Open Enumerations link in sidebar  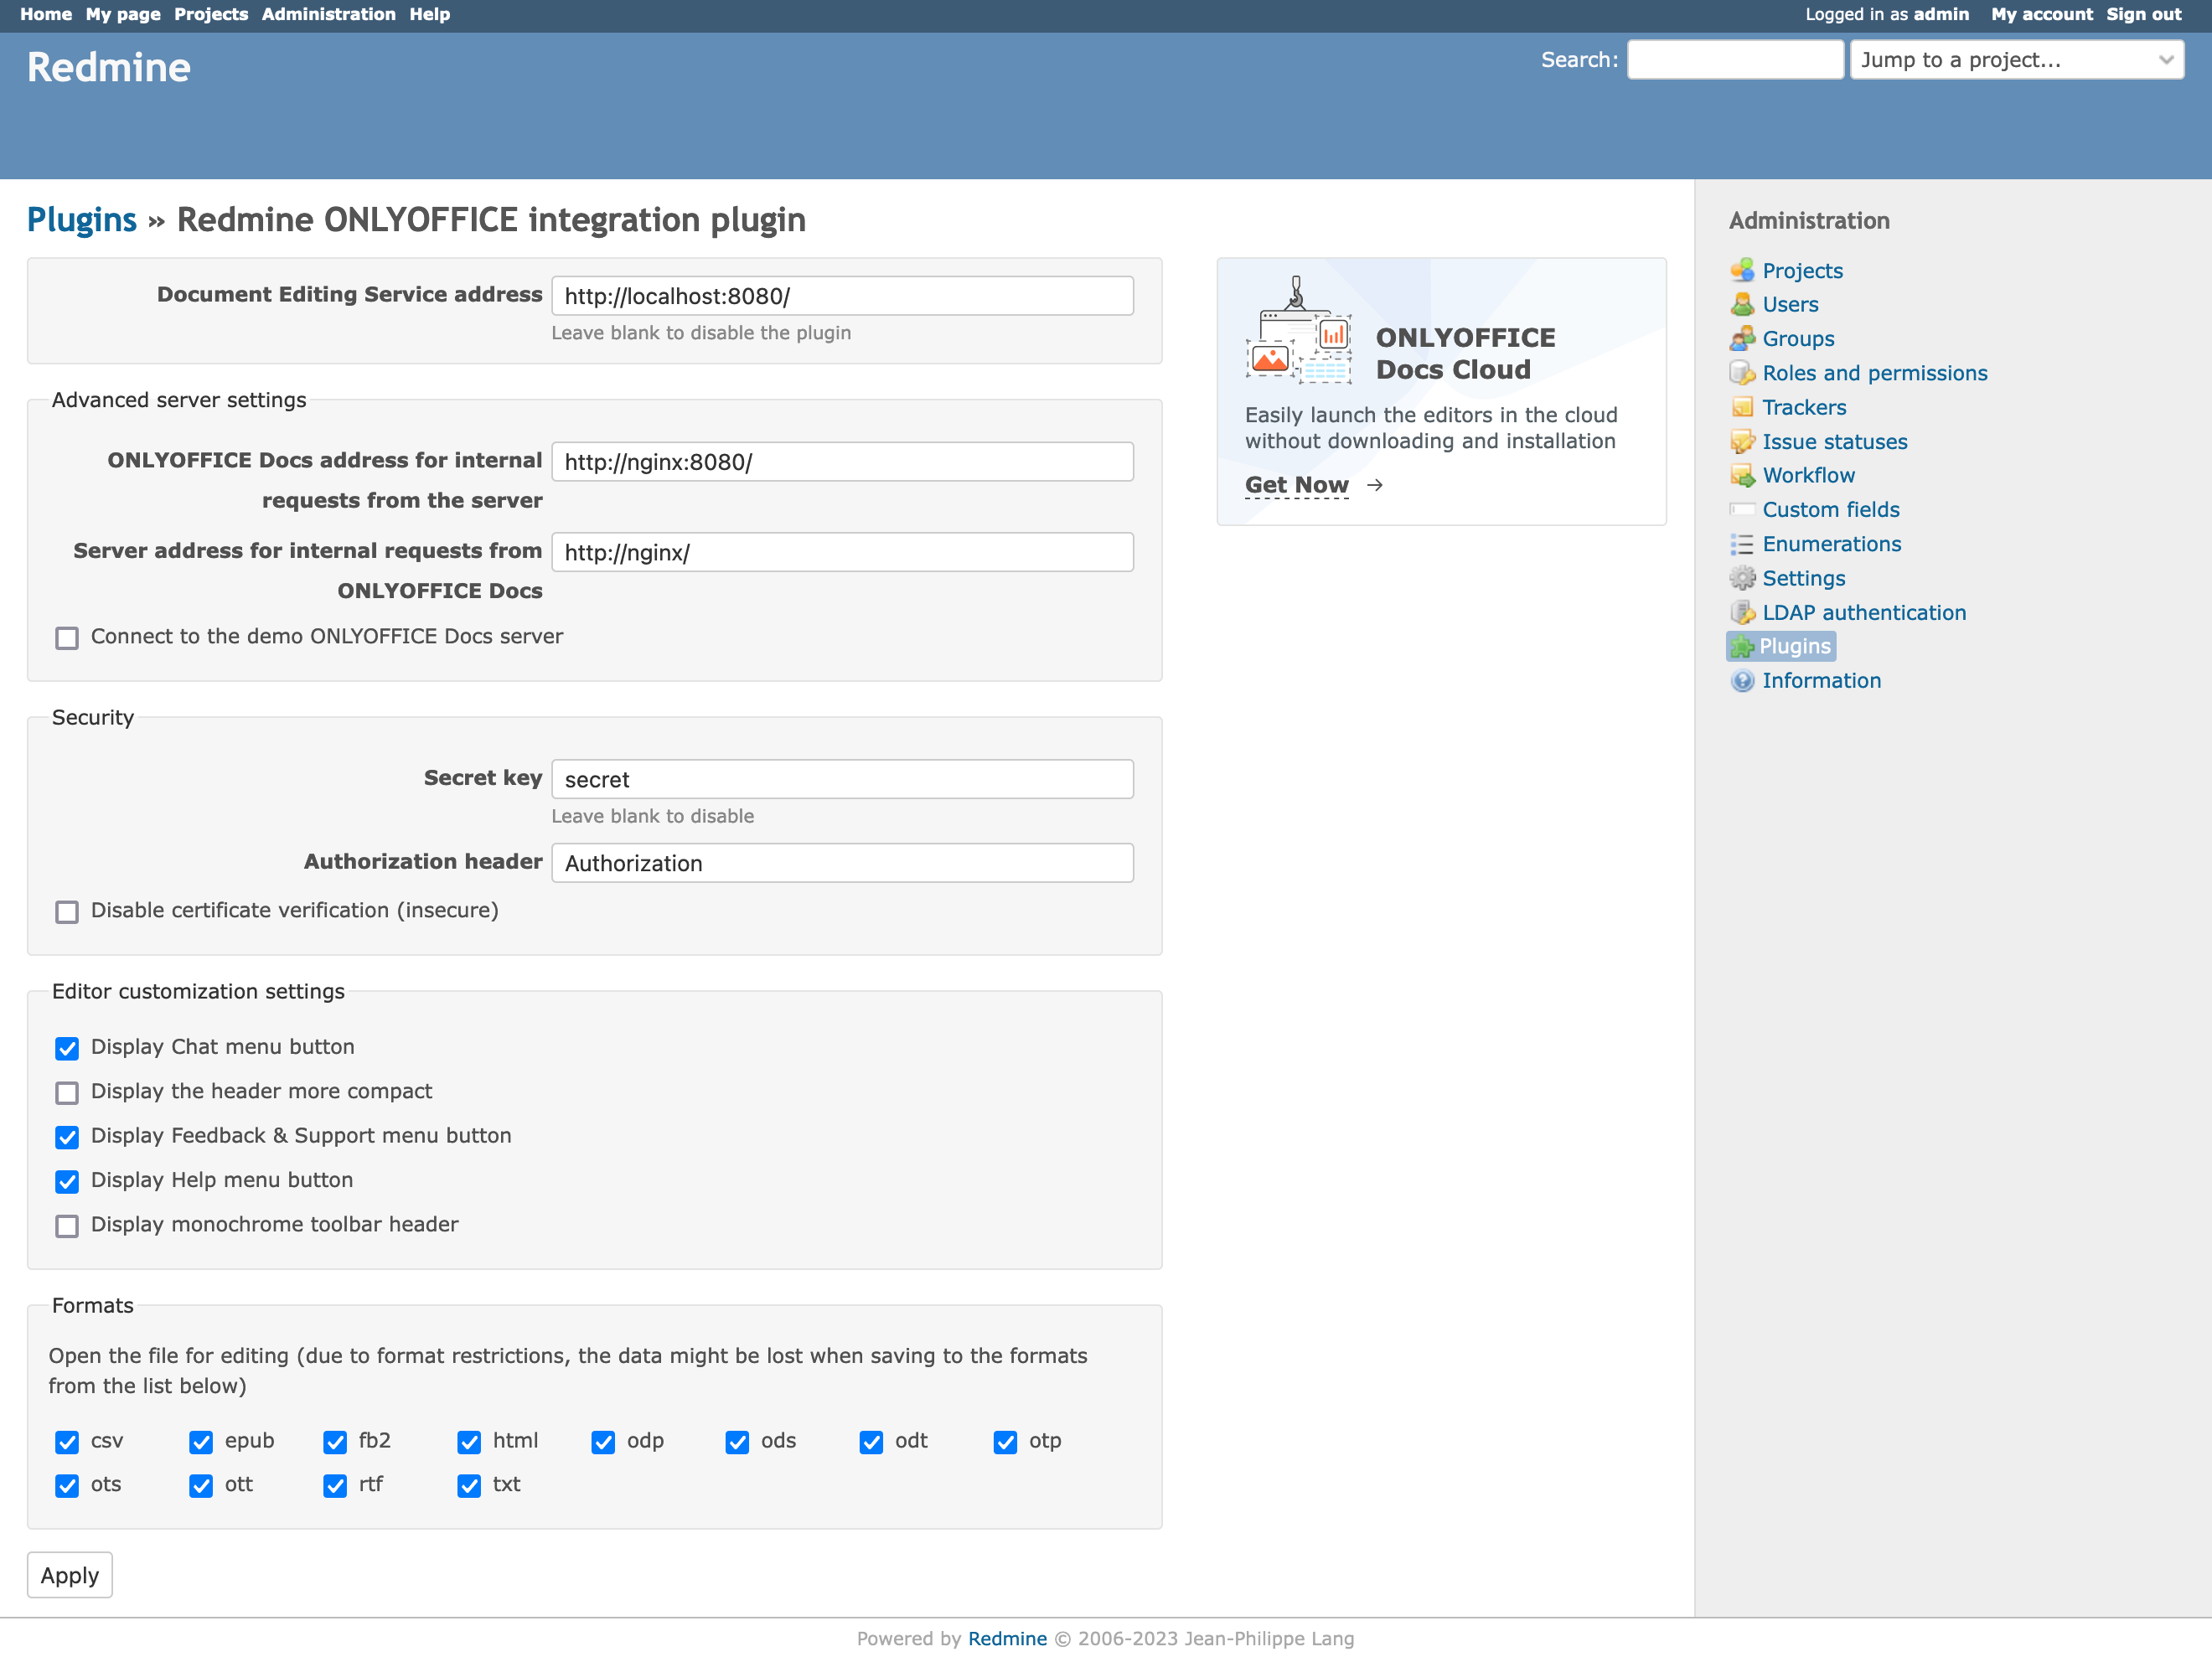click(1831, 544)
